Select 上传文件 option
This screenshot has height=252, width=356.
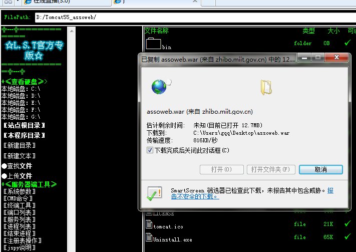(17, 176)
